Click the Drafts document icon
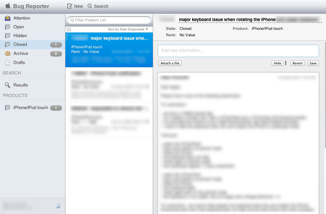Viewport: 326px width, 214px height. [x=8, y=63]
